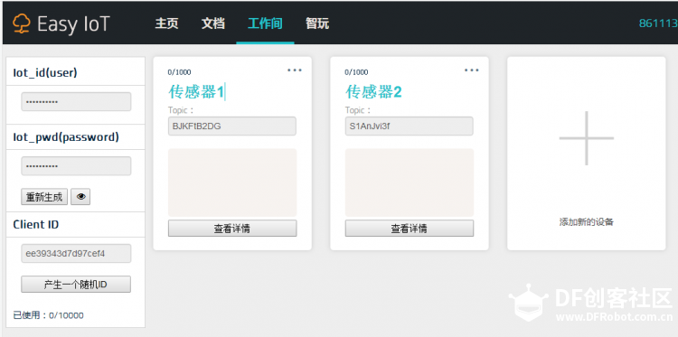678x337 pixels.
Task: Click the message preview area of 传感器2
Action: click(x=409, y=183)
